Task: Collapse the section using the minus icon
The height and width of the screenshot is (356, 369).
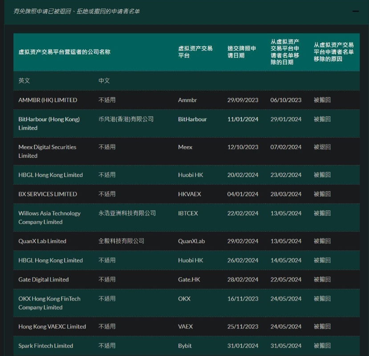Action: (355, 11)
